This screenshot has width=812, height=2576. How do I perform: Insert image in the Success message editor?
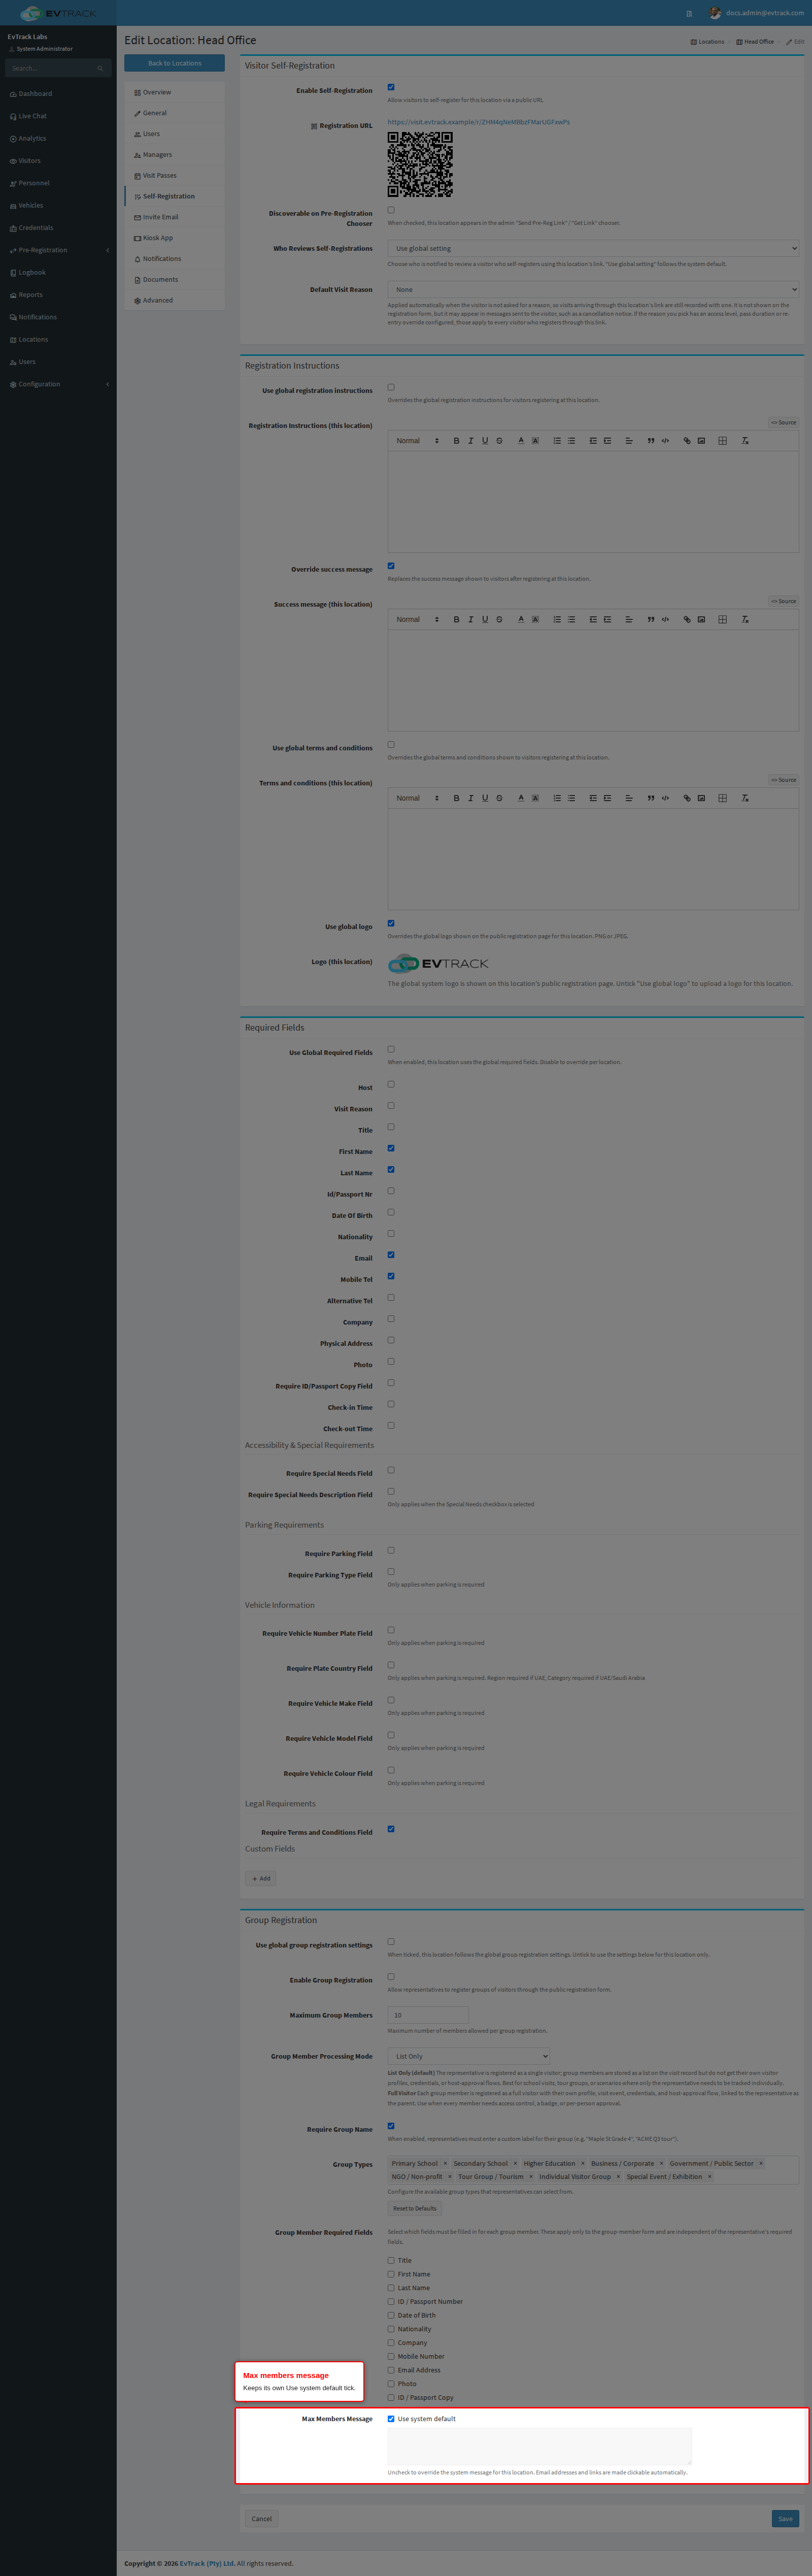pyautogui.click(x=701, y=620)
